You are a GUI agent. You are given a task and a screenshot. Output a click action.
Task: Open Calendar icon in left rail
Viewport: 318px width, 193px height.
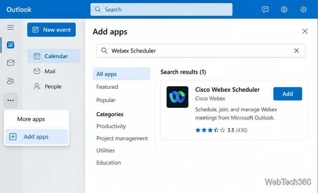11,45
